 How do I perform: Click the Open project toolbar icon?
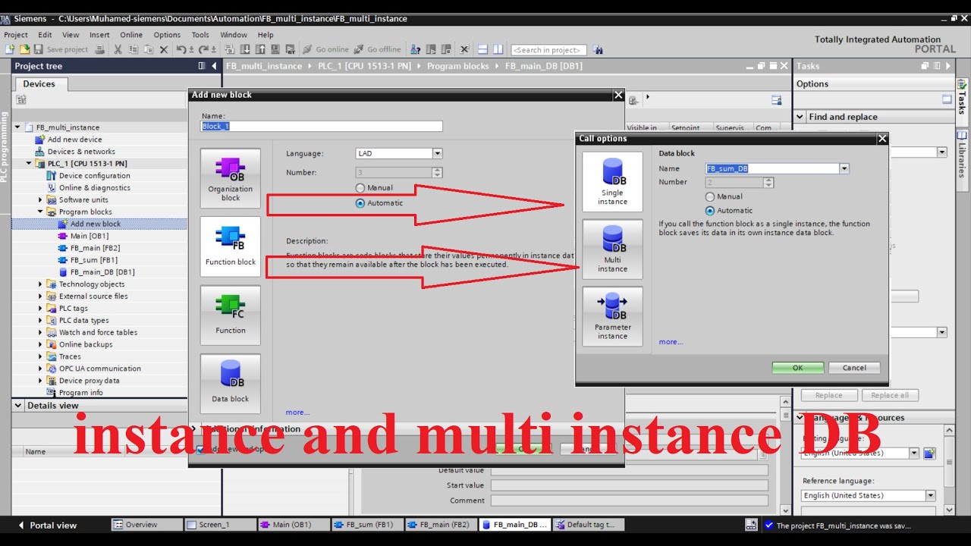click(x=24, y=49)
